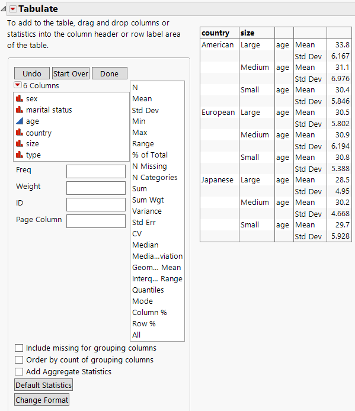Click the Done button
Viewport: 355px width, 411px height.
[110, 73]
